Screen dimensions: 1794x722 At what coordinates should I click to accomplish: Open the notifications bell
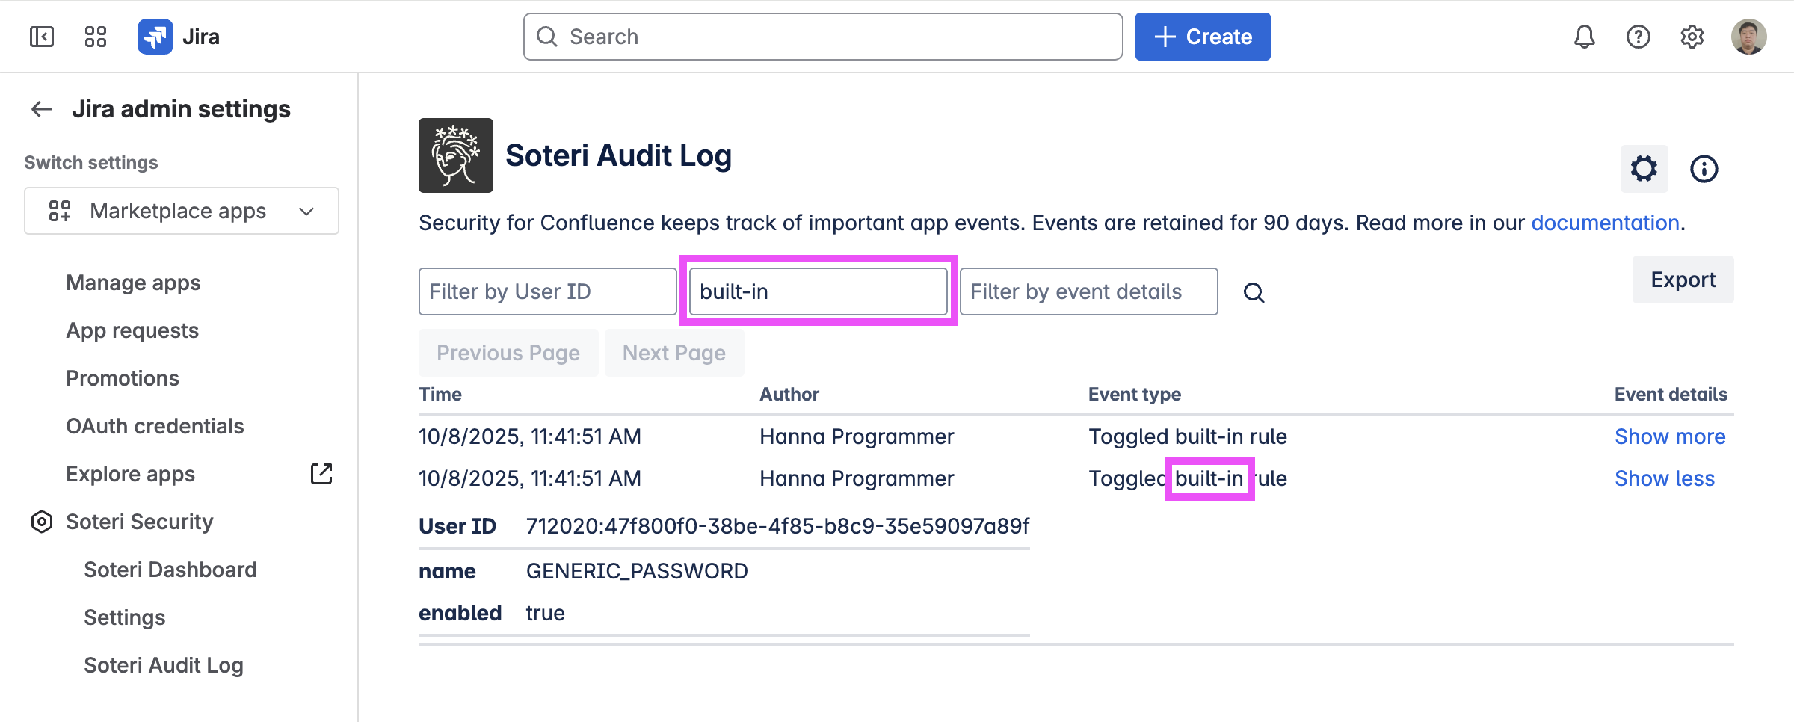1584,37
